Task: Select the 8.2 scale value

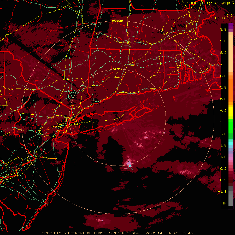Action: [223, 52]
